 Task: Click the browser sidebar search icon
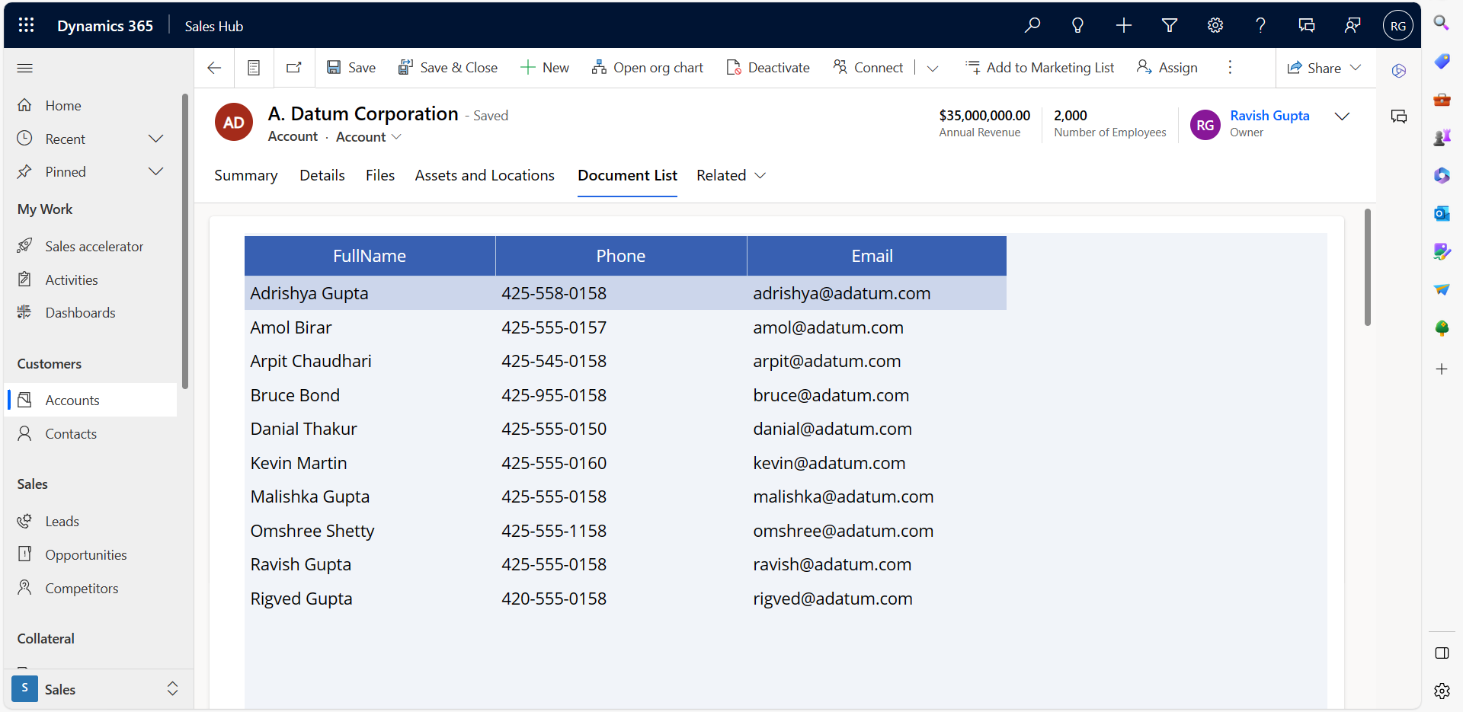(1442, 23)
